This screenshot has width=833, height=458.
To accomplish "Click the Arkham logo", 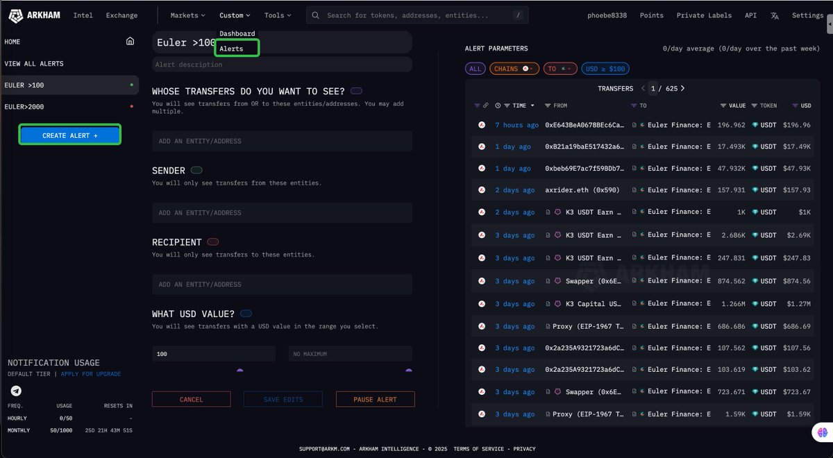I will point(35,15).
